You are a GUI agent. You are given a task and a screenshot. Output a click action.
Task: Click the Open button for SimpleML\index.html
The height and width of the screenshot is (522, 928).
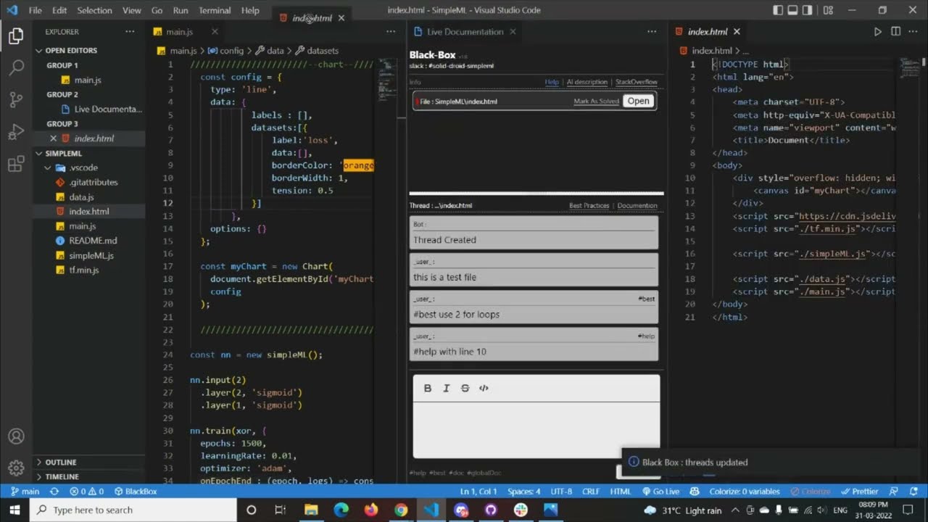click(638, 101)
